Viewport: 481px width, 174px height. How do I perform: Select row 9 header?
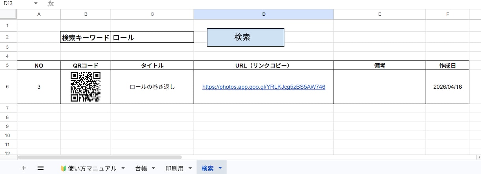[x=8, y=126]
